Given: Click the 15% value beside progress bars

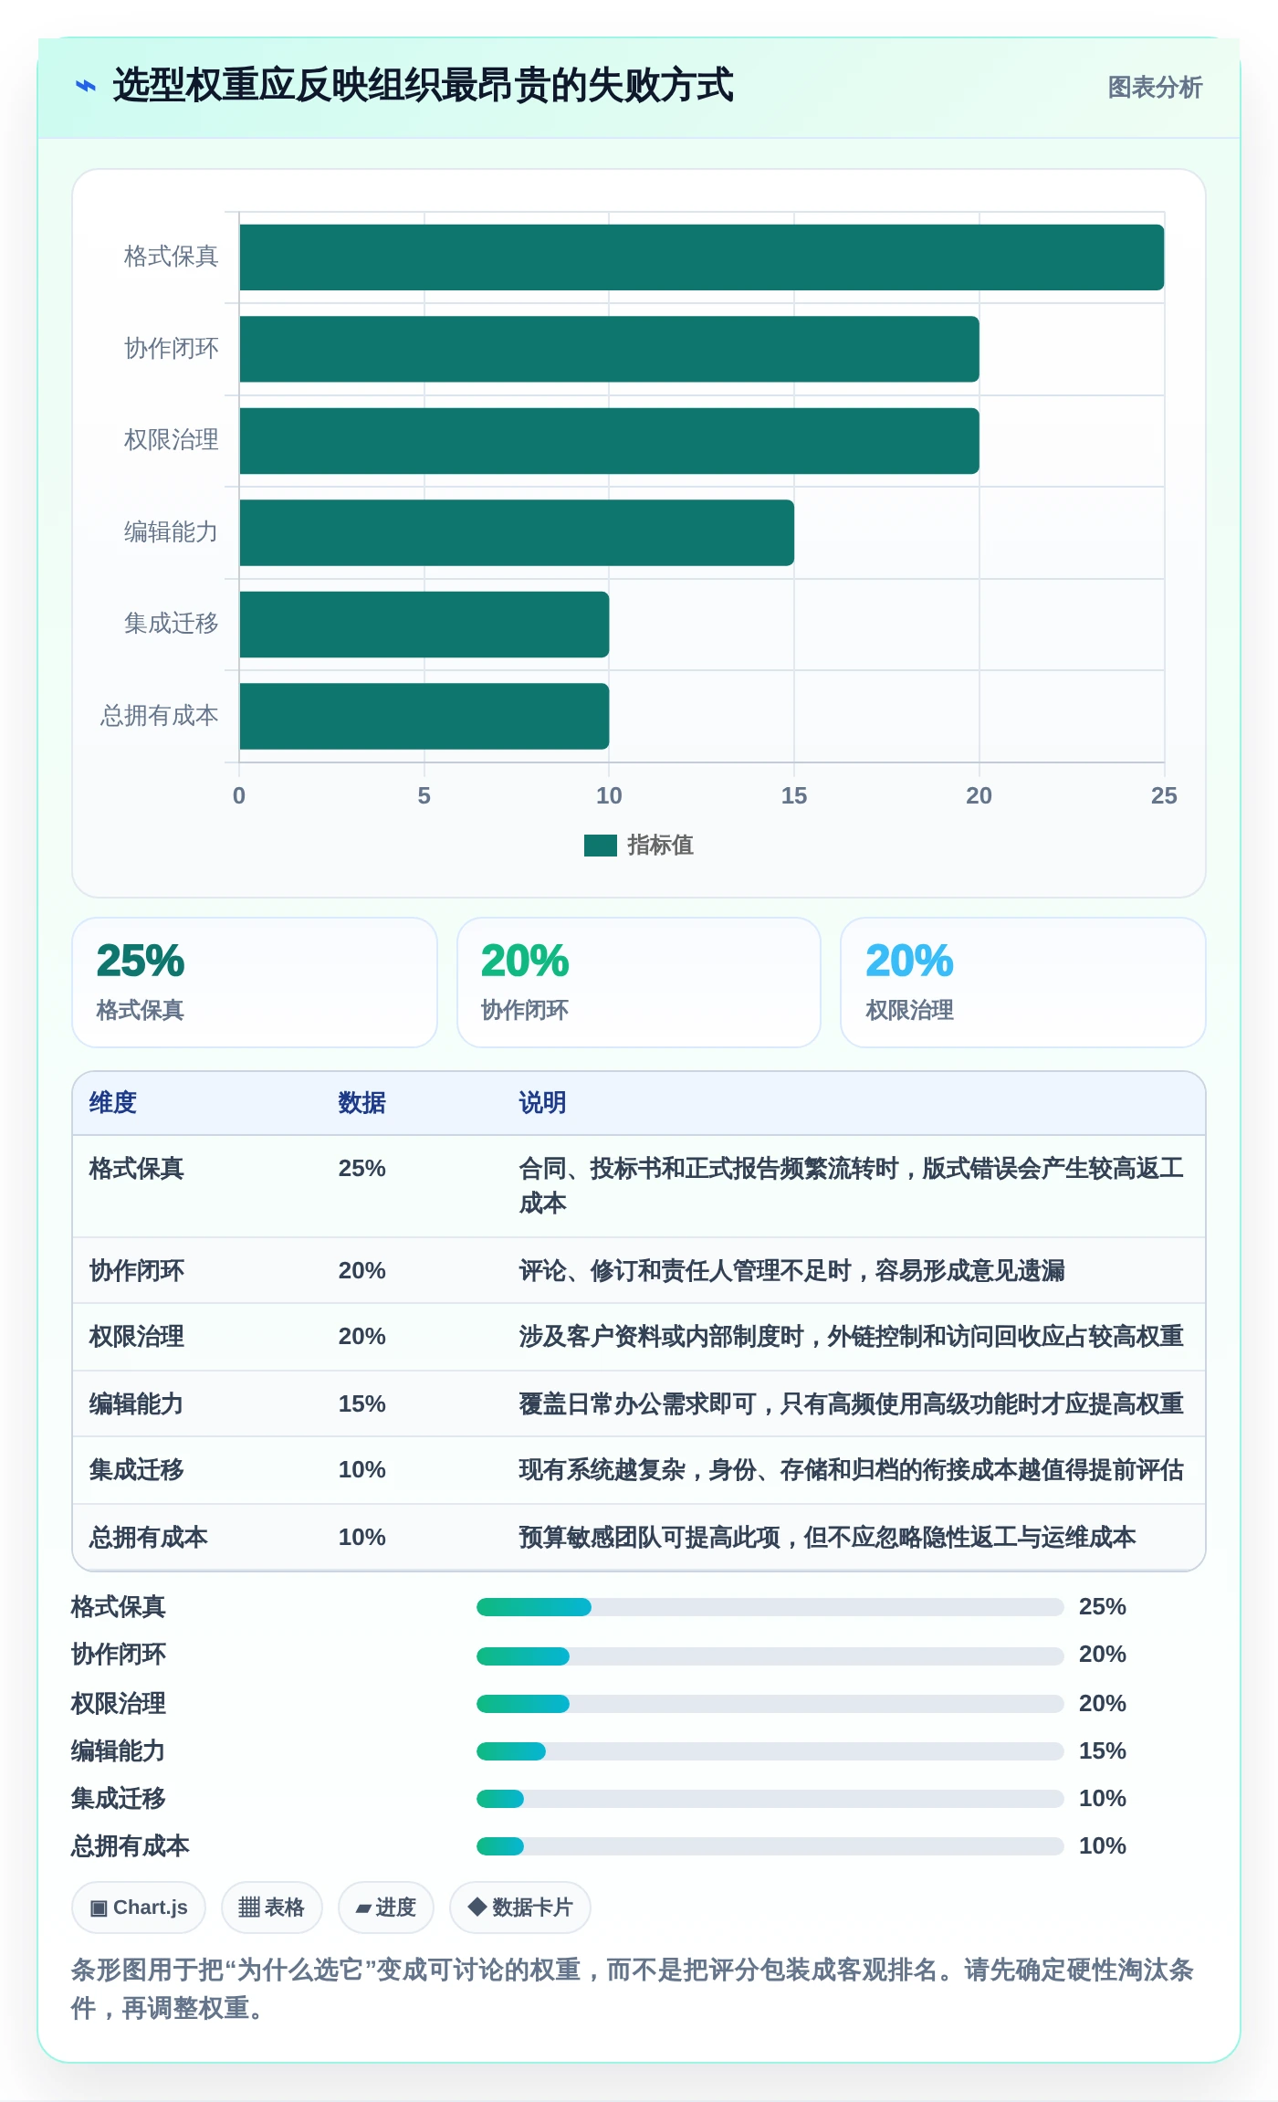Looking at the screenshot, I should click(x=1103, y=1751).
